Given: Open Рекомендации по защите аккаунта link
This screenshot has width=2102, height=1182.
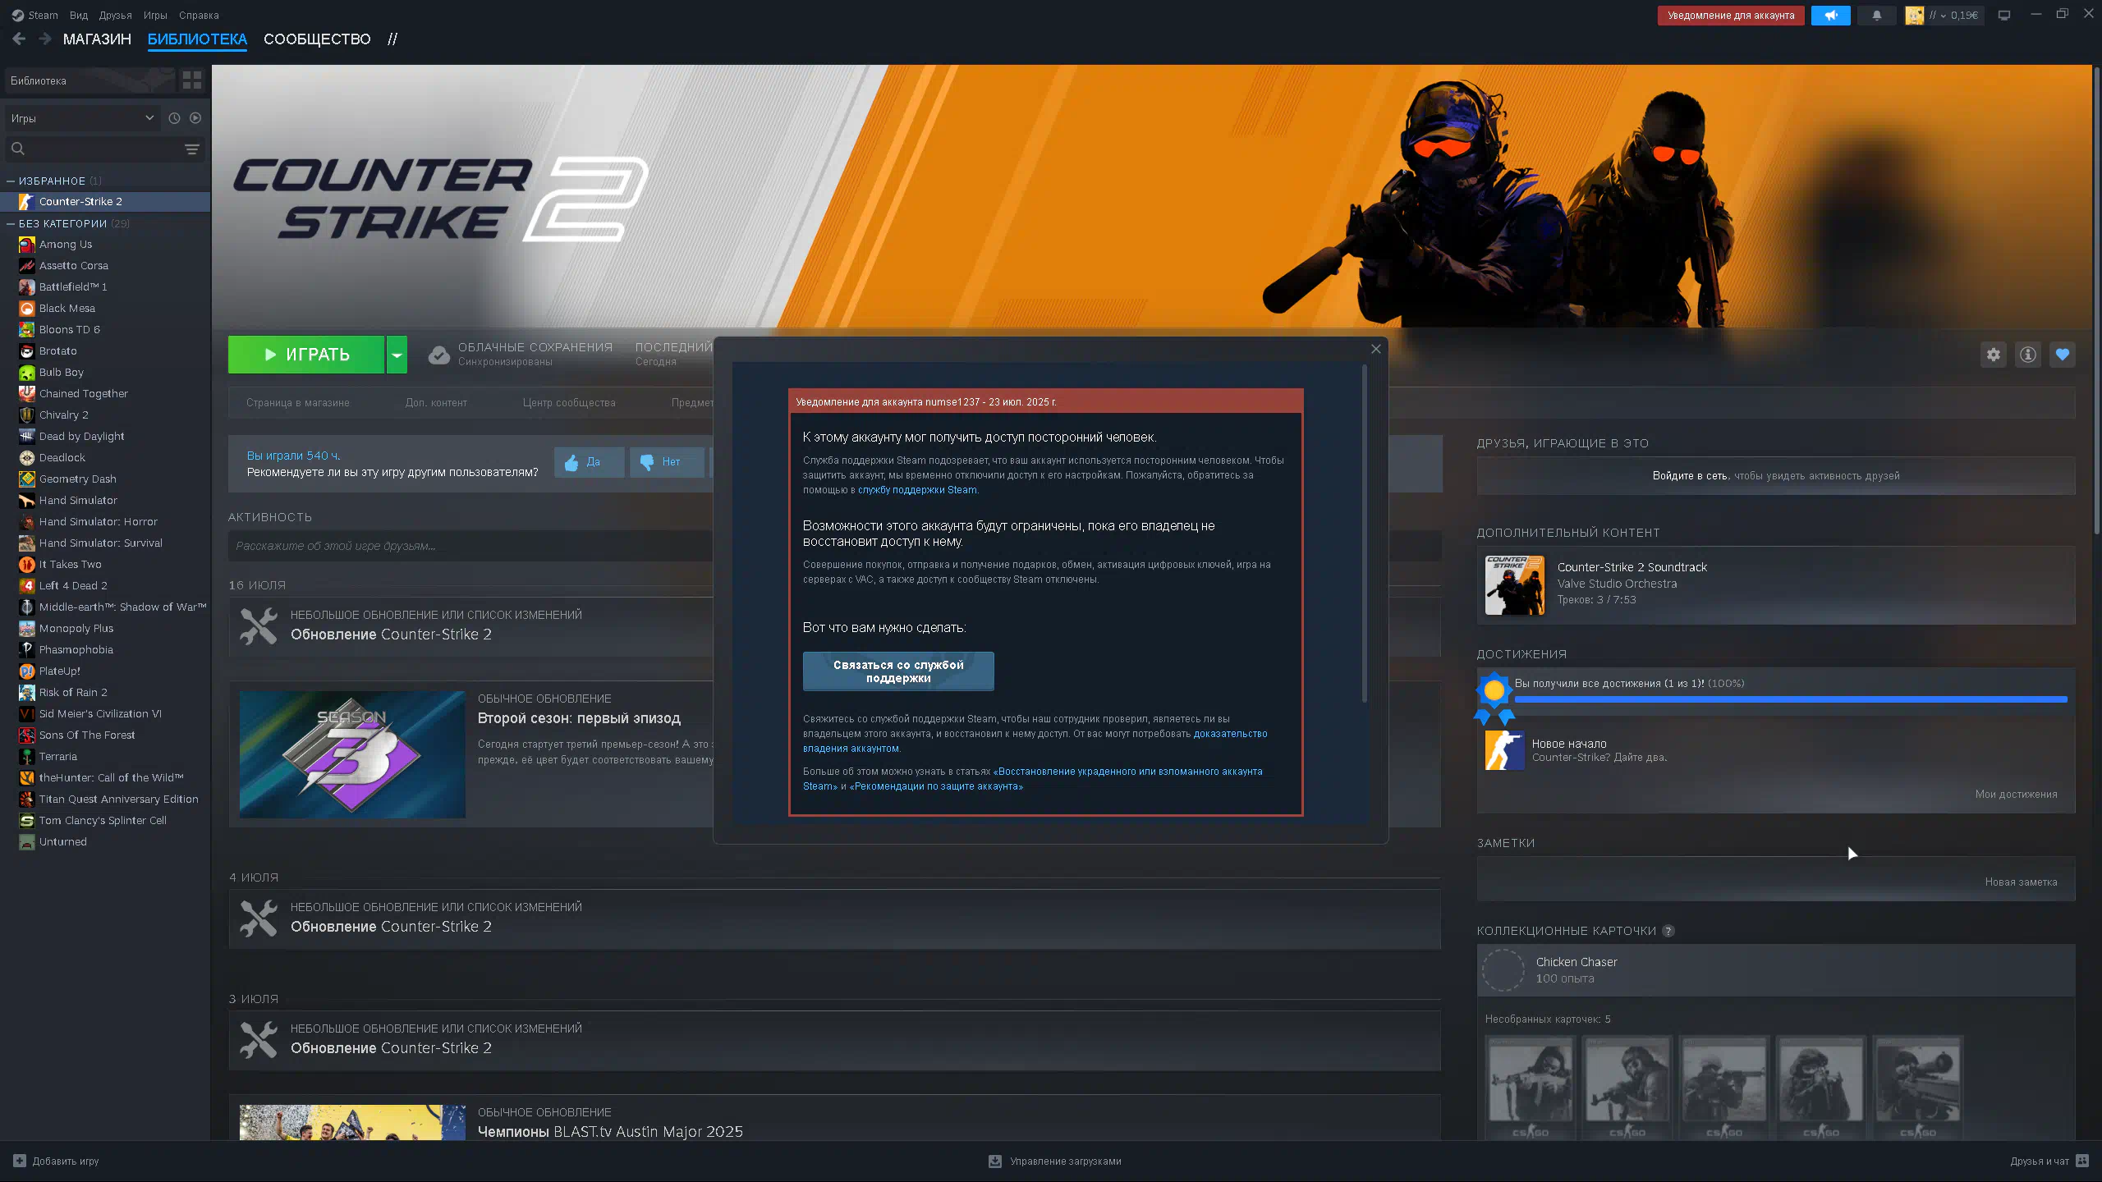Looking at the screenshot, I should pyautogui.click(x=936, y=786).
